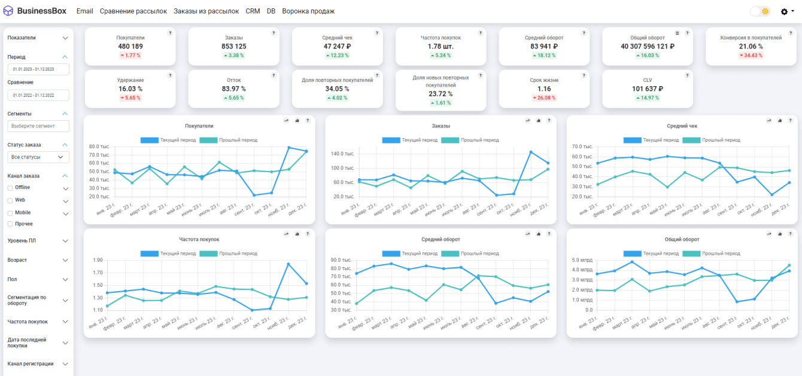The width and height of the screenshot is (802, 376).
Task: Open help icon on Частота покупок chart
Action: (x=308, y=234)
